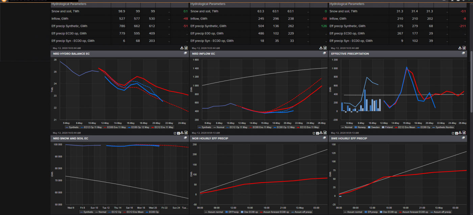Click the download icon above NRD HYDRO BALANCE EC

tap(182, 48)
